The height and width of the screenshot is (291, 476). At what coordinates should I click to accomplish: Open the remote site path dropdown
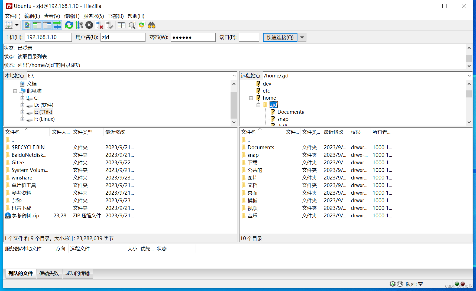pyautogui.click(x=469, y=76)
